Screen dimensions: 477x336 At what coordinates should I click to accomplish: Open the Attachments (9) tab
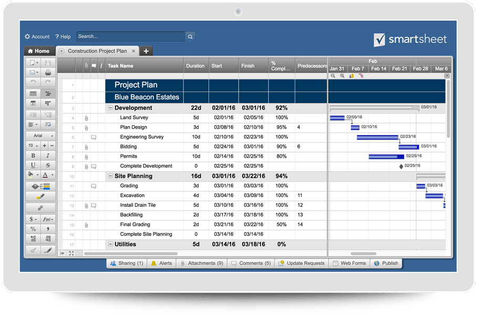pos(202,264)
